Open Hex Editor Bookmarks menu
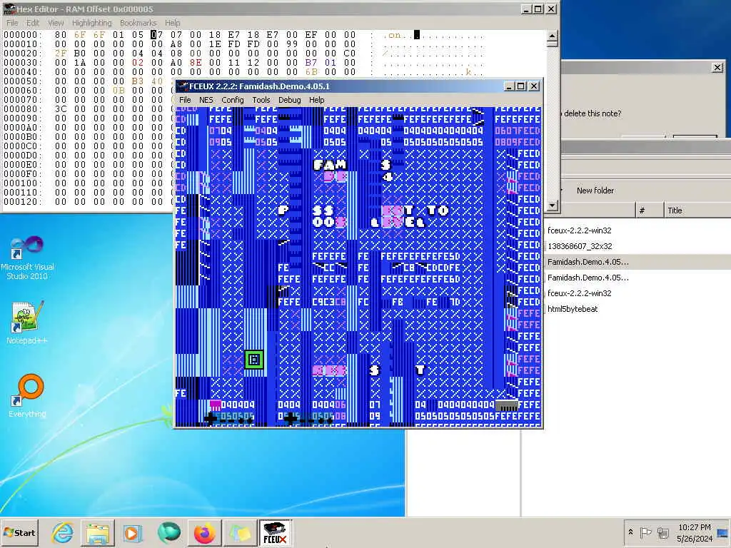 [138, 23]
